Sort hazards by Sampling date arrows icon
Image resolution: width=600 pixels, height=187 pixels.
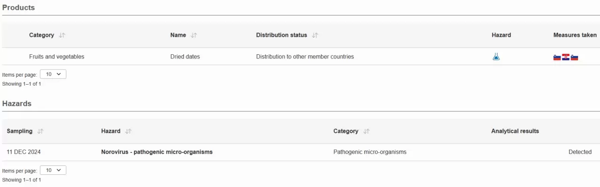tap(40, 131)
